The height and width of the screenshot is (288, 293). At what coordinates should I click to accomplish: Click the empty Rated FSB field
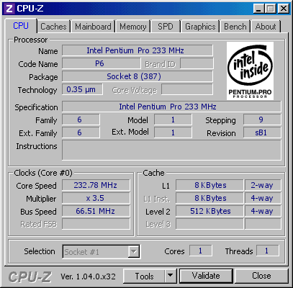(x=96, y=224)
